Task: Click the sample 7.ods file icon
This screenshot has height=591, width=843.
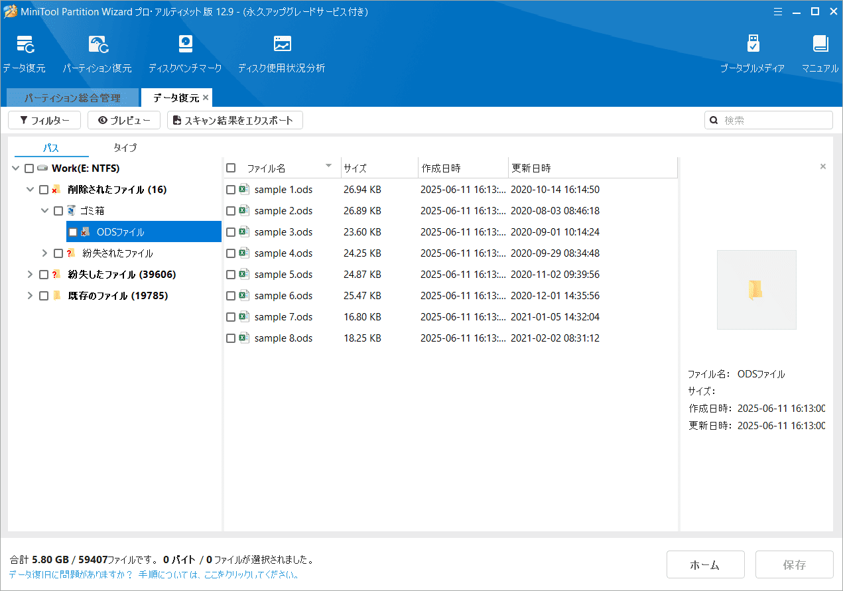Action: [x=244, y=316]
